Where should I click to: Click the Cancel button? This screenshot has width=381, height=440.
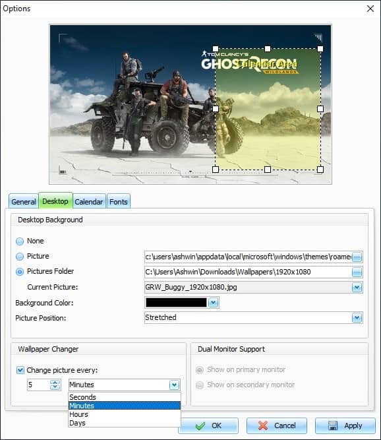click(x=277, y=425)
